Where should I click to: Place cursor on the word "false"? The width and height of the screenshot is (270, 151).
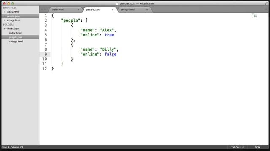point(111,54)
